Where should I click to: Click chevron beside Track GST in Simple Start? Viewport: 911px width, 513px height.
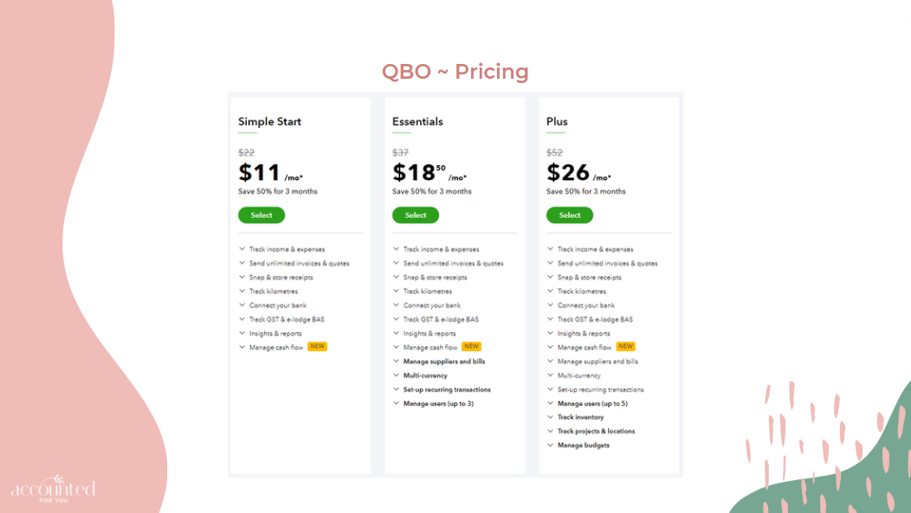pyautogui.click(x=242, y=319)
